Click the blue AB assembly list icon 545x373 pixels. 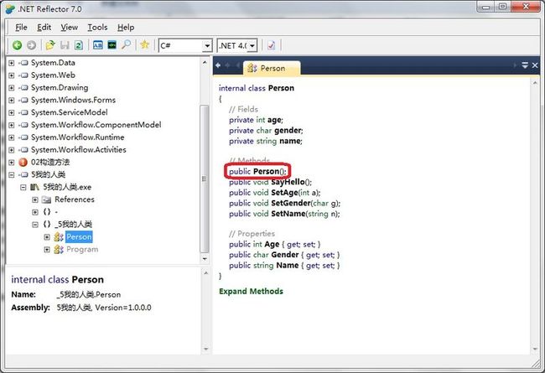click(x=98, y=45)
